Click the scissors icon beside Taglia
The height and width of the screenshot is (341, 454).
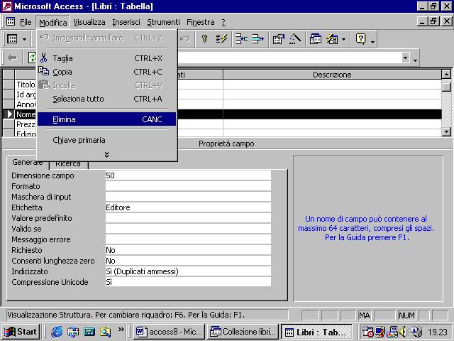[x=44, y=58]
